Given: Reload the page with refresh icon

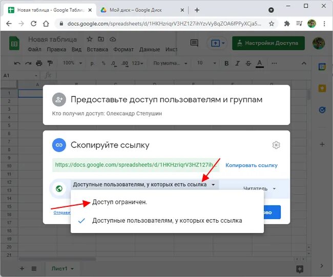Looking at the screenshot, I should [x=33, y=24].
